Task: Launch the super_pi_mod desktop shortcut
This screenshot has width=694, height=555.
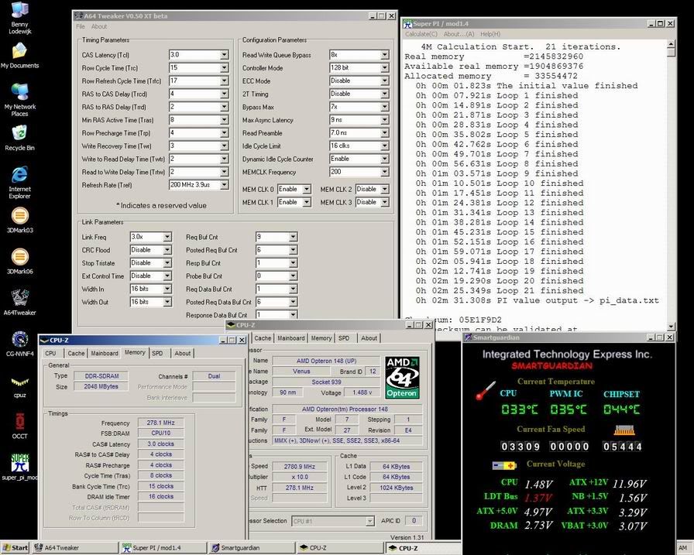Action: (19, 463)
